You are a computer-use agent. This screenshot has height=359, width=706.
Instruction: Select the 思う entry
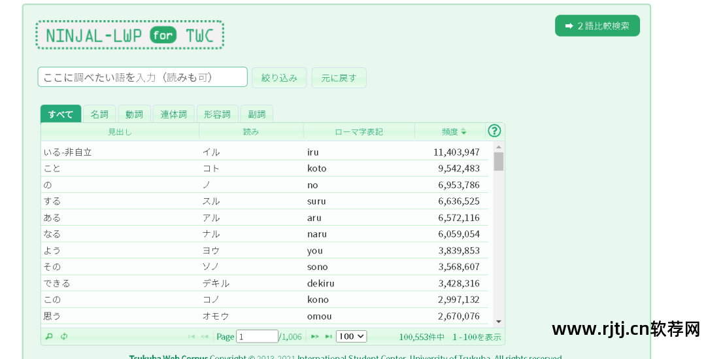pos(52,316)
